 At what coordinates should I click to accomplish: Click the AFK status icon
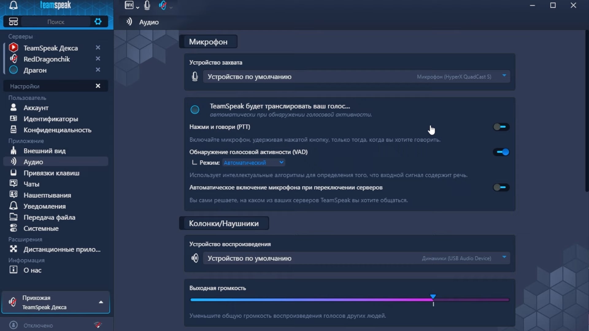[x=129, y=5]
